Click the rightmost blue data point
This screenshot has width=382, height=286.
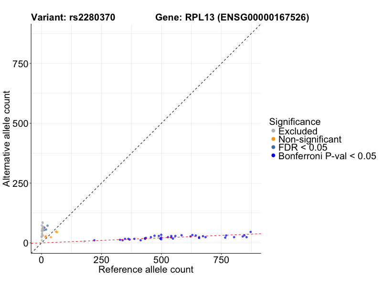250,232
